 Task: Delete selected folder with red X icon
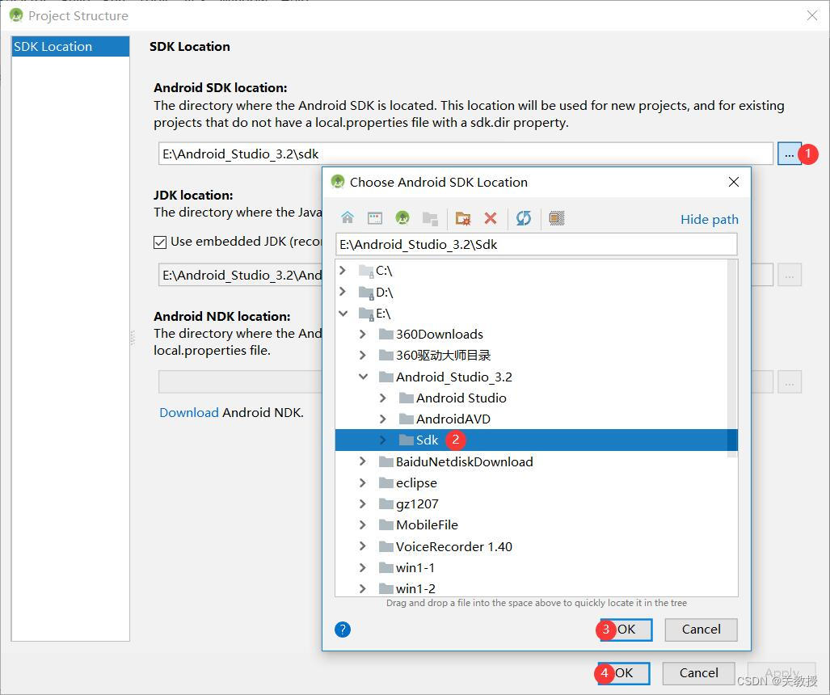click(491, 217)
